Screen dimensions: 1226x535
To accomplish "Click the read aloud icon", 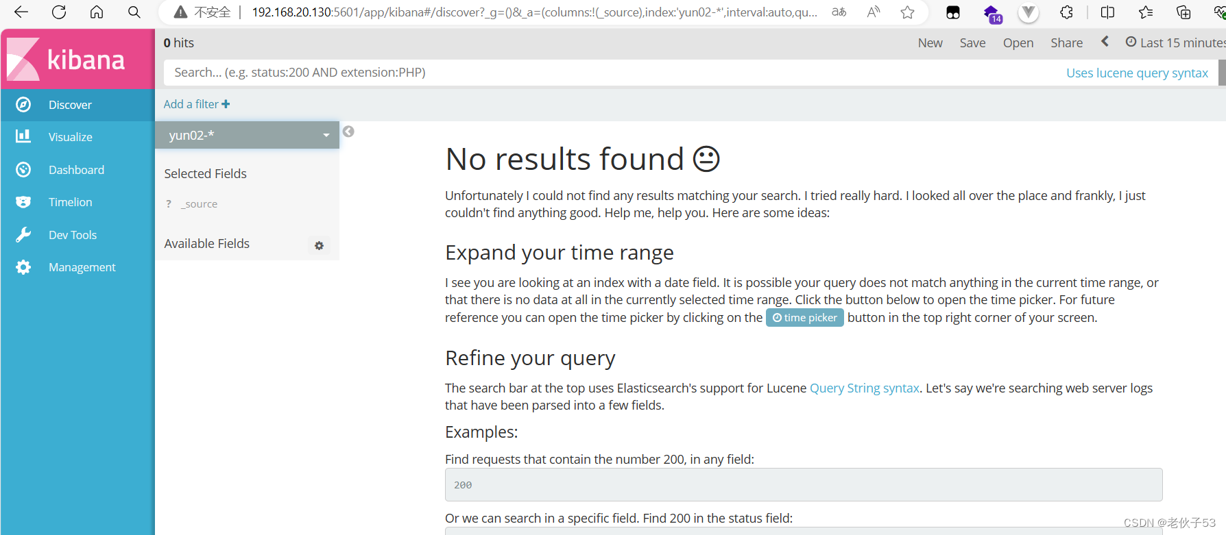I will 874,12.
